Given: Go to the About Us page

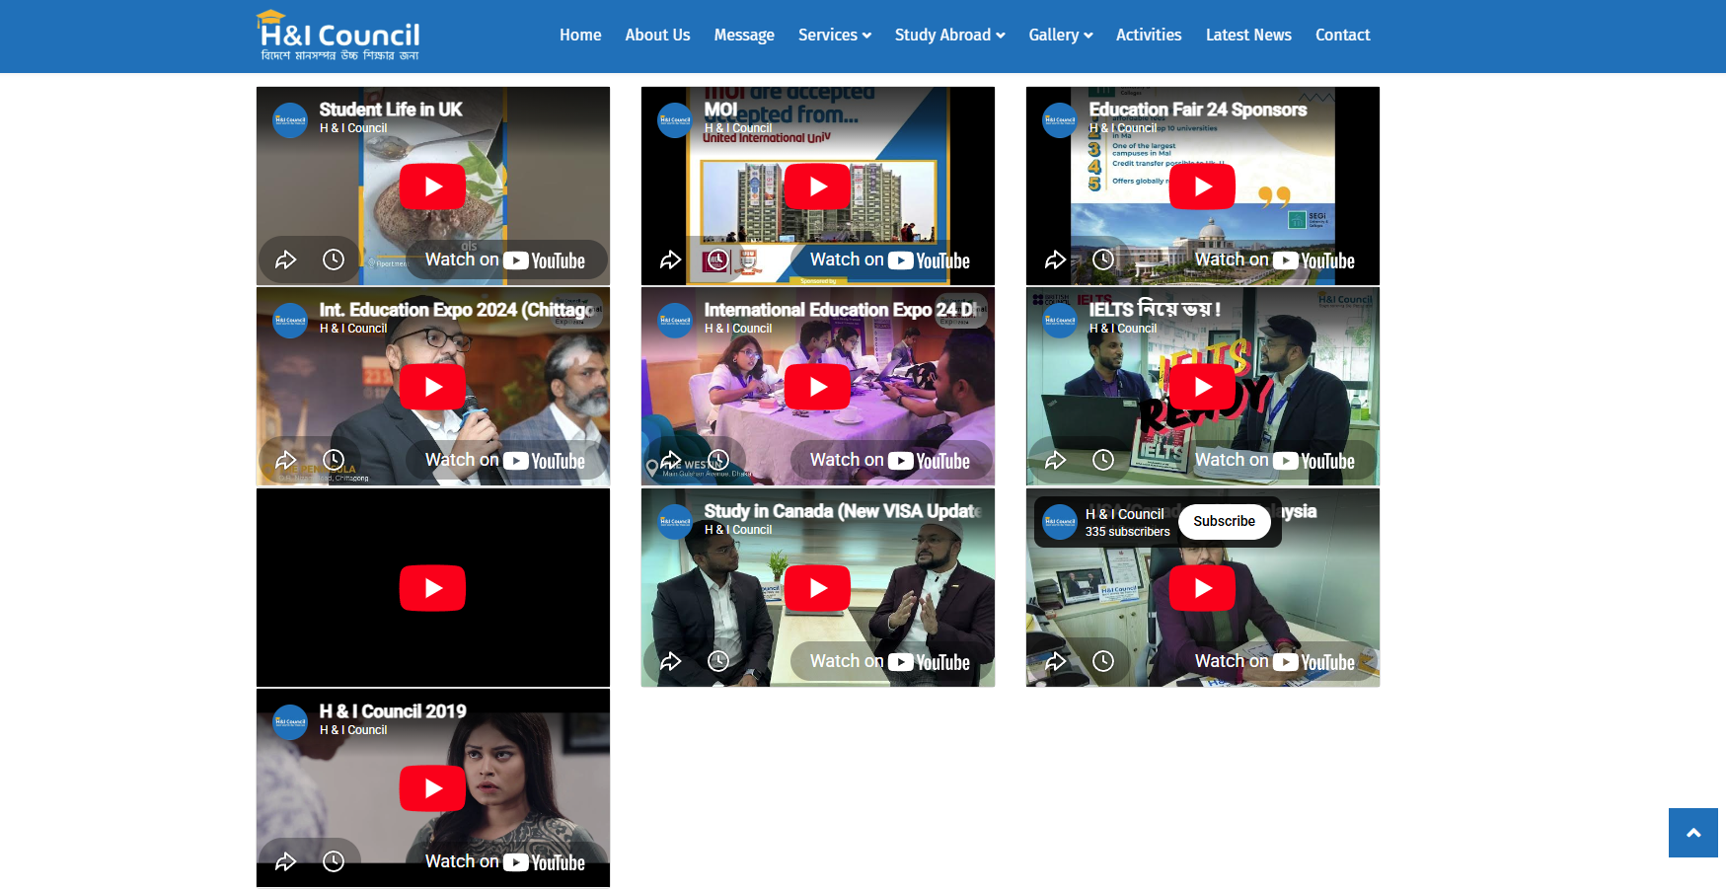Looking at the screenshot, I should 657,36.
